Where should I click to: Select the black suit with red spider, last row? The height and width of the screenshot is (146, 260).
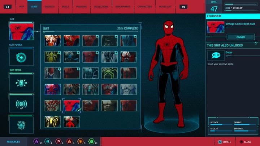(71, 122)
